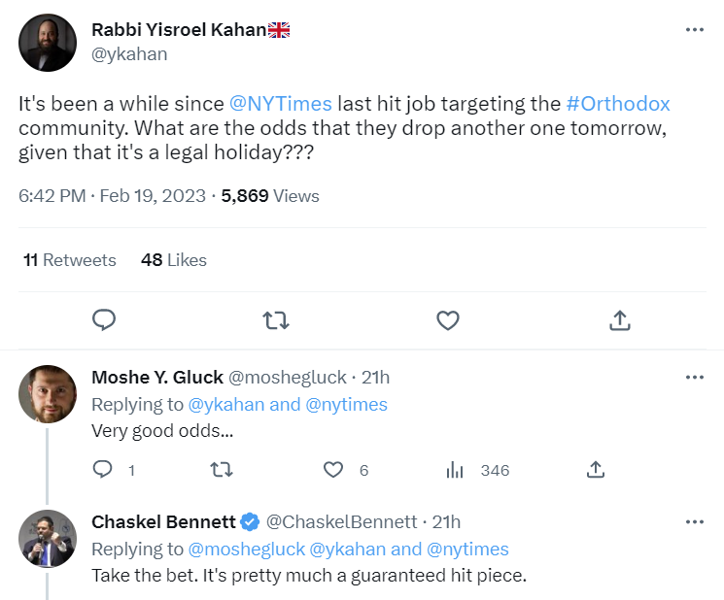724x600 pixels.
Task: Share the main tweet via the share icon
Action: coord(619,319)
